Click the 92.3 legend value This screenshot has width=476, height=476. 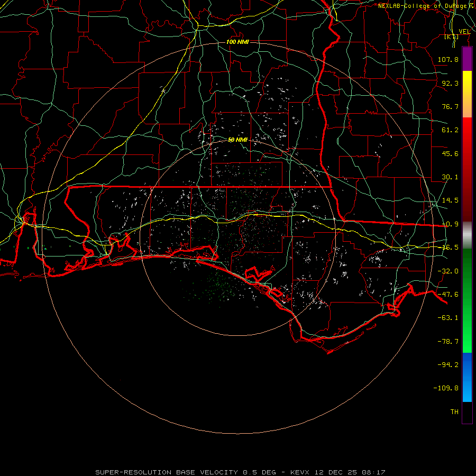[x=450, y=83]
